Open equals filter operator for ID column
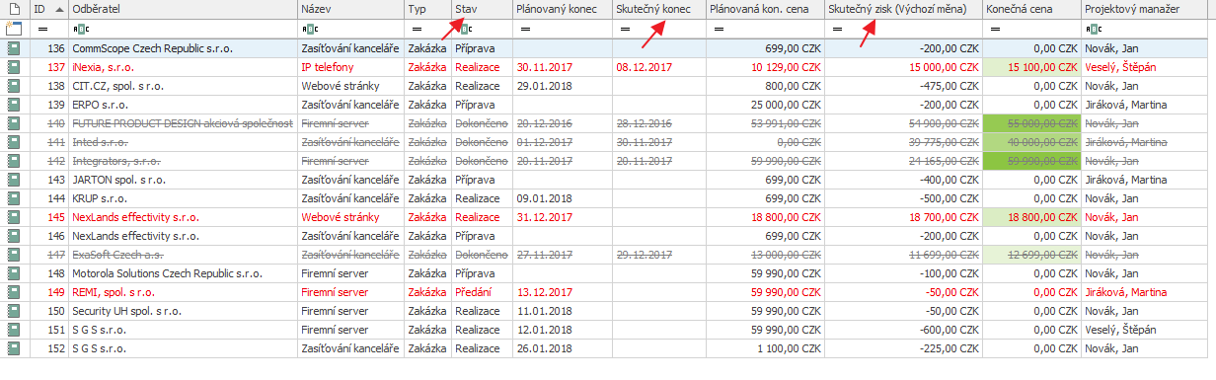1216x380 pixels. pos(42,30)
